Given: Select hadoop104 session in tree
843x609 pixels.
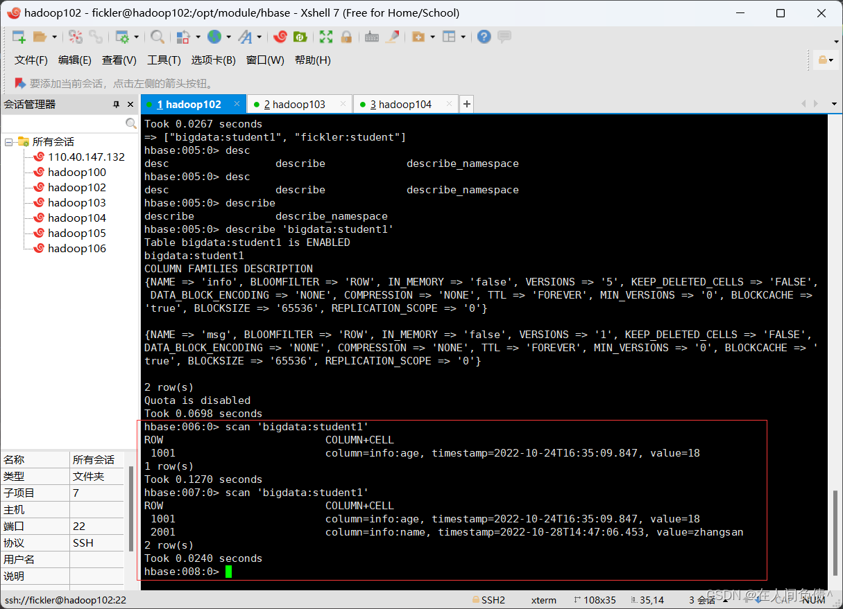Looking at the screenshot, I should point(77,218).
